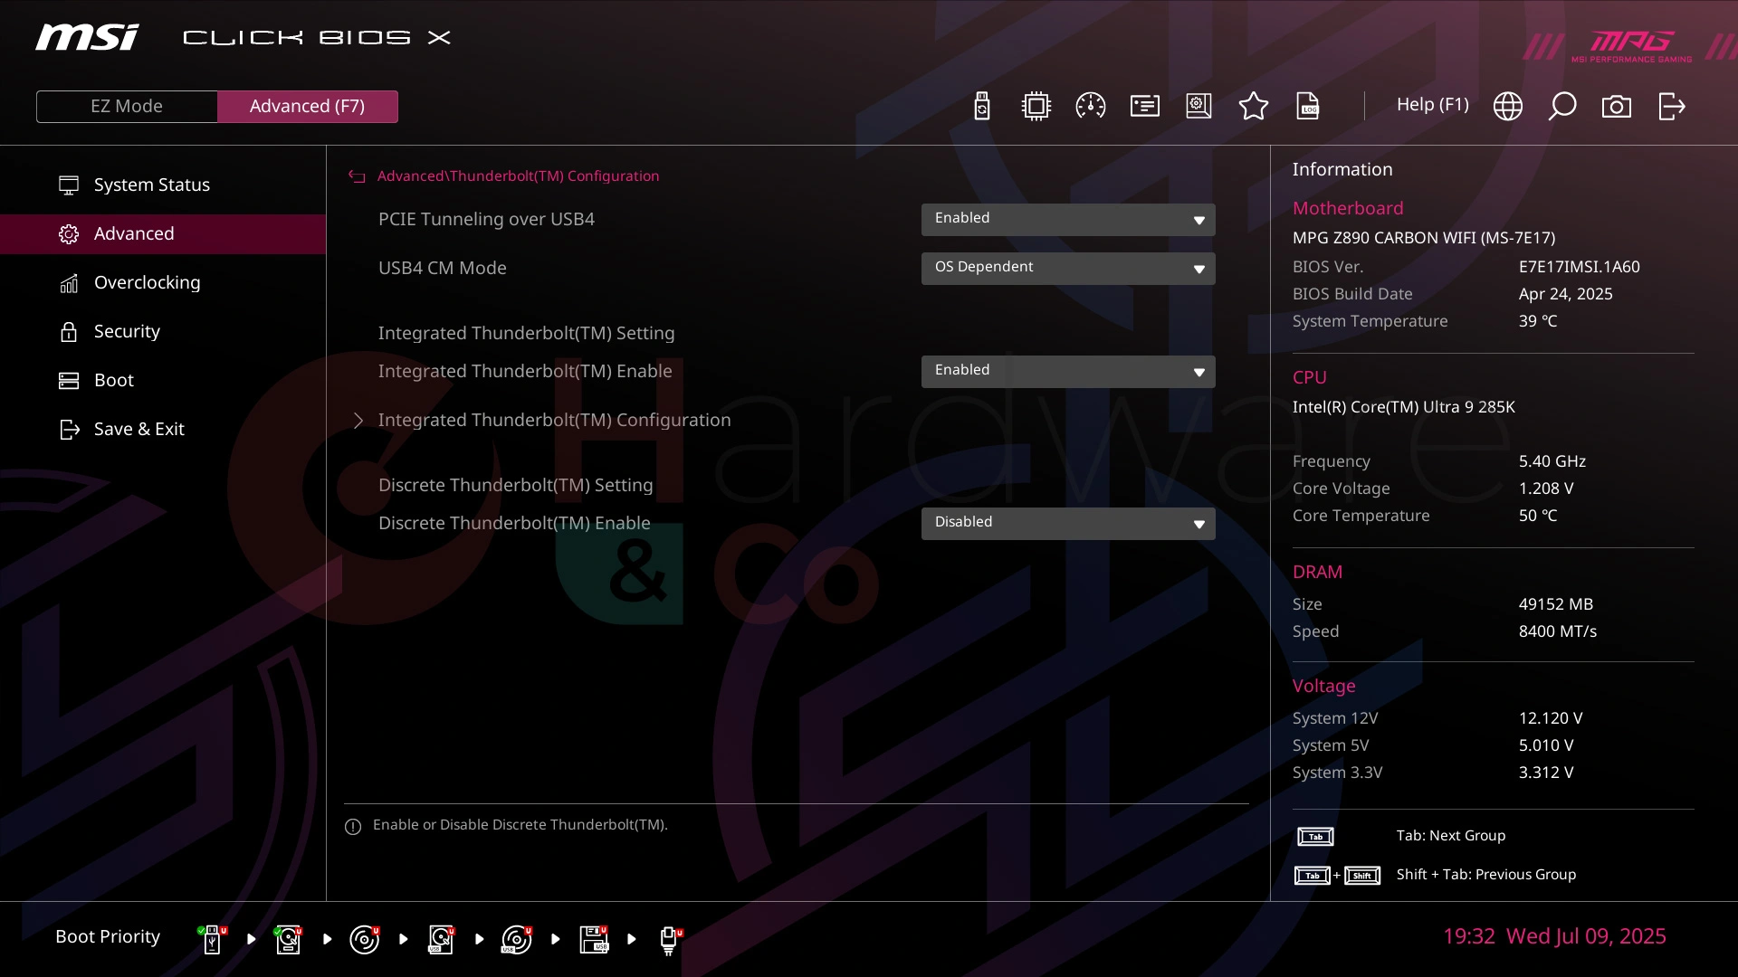Screen dimensions: 1738x977
Task: Open the speedometer performance gauge icon
Action: pyautogui.click(x=1090, y=106)
